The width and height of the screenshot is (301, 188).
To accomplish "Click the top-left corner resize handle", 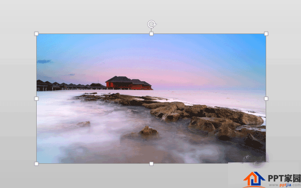I will coord(37,34).
